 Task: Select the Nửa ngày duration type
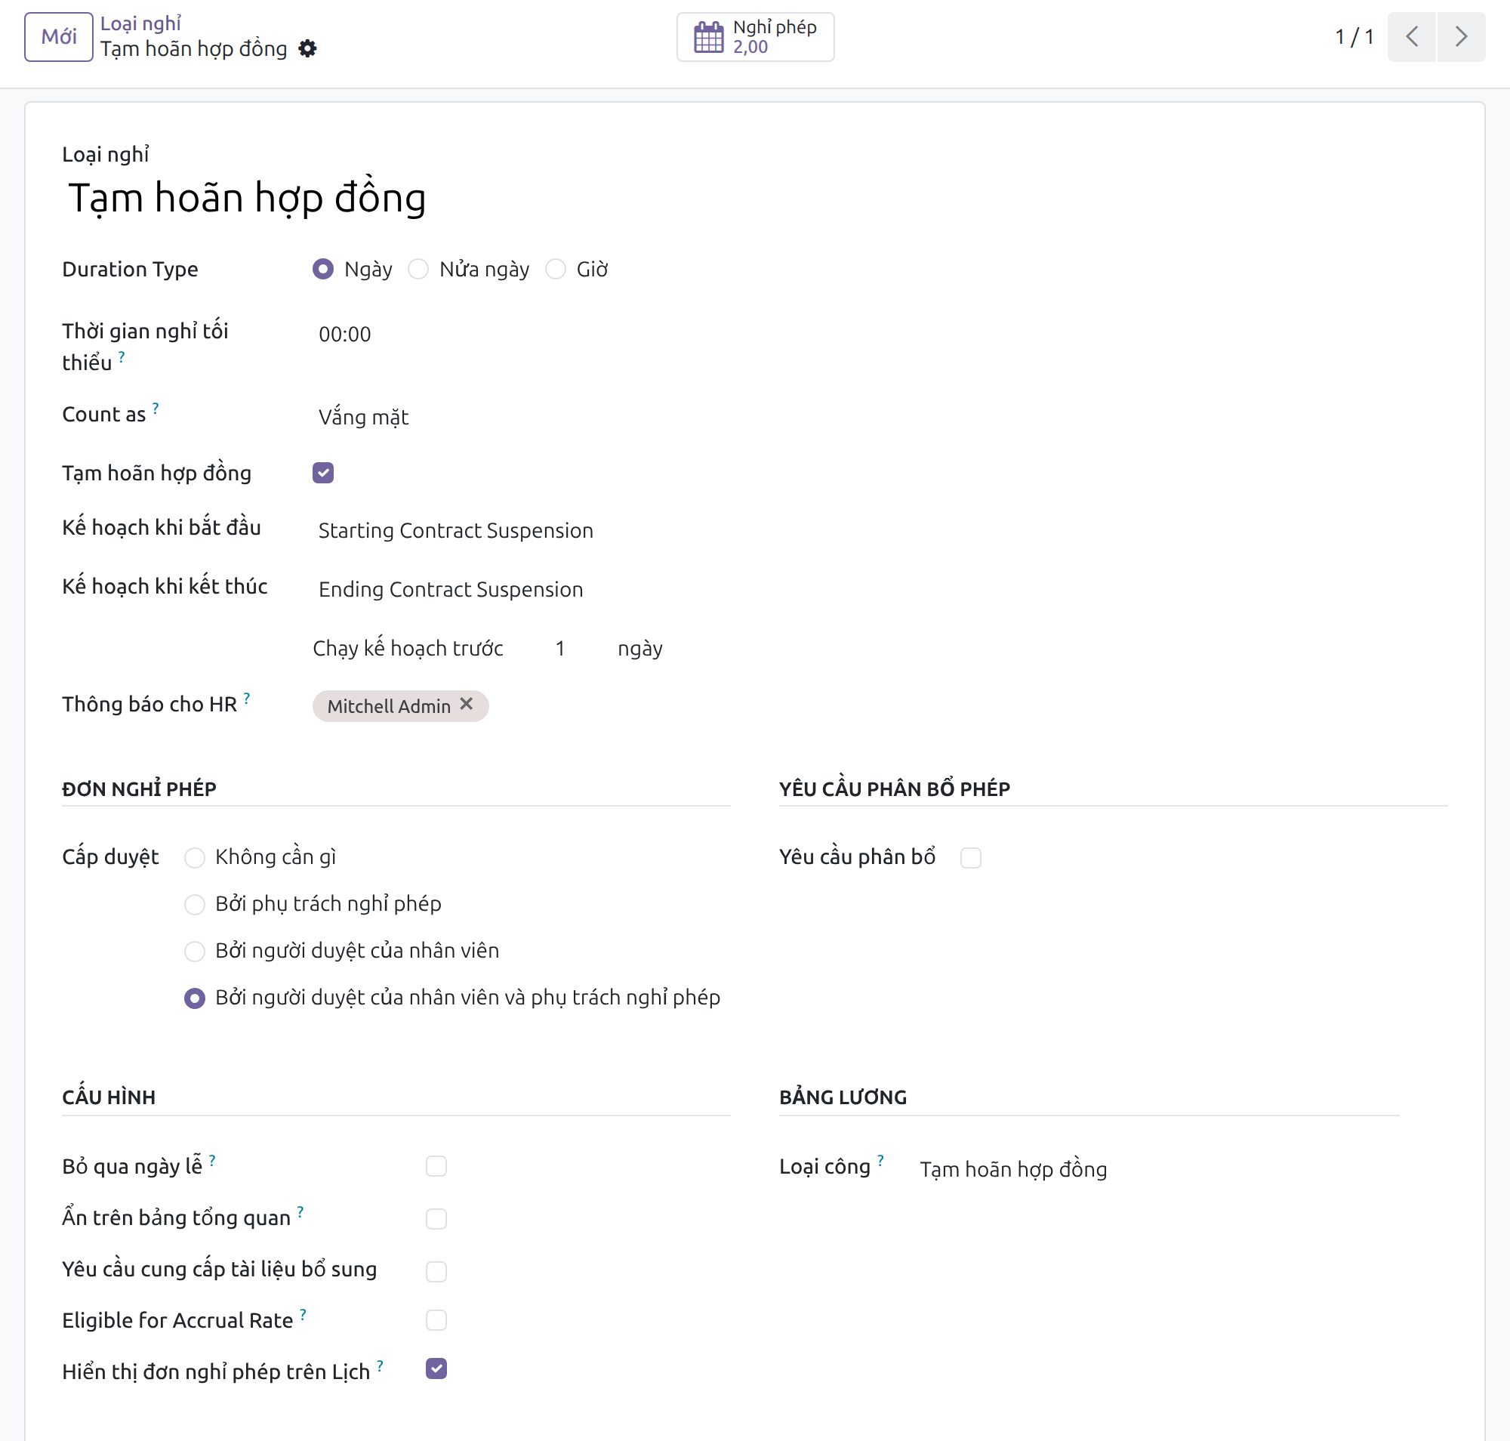pos(418,270)
